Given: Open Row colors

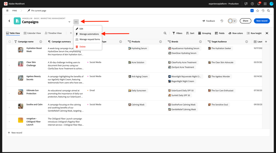Looking at the screenshot, I should (x=236, y=33).
